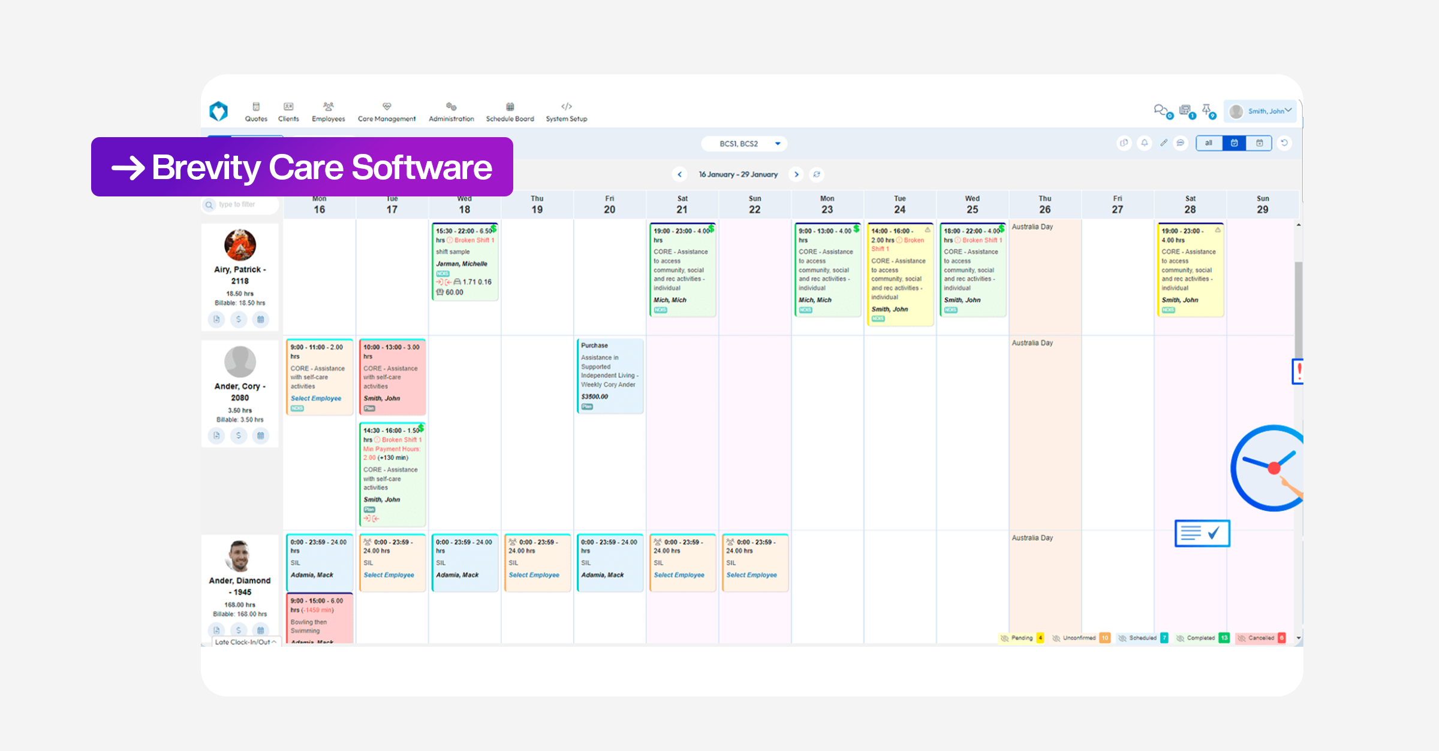Click the bell notification icon in toolbar
Viewport: 1439px width, 751px height.
coord(1144,143)
